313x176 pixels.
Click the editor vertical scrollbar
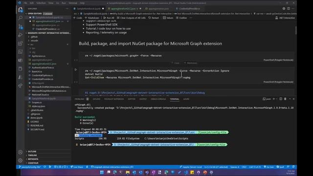coord(295,30)
